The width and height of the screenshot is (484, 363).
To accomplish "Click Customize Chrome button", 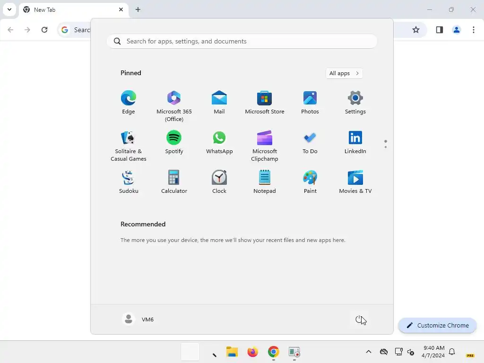I will (x=437, y=325).
